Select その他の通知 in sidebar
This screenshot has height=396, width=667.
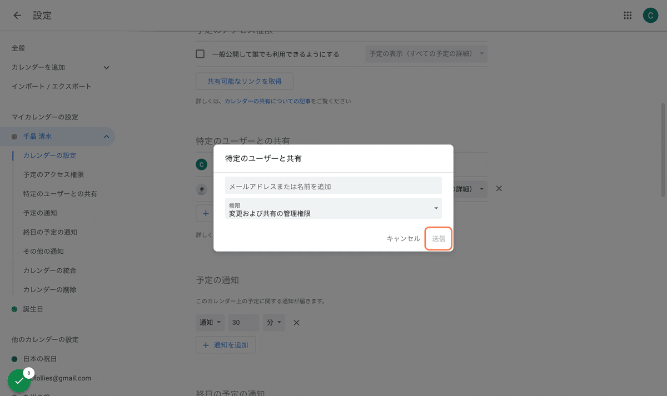coord(43,252)
